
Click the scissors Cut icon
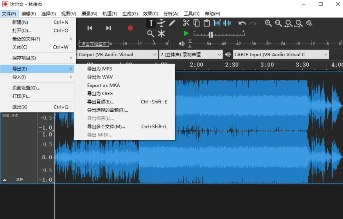click(x=187, y=23)
